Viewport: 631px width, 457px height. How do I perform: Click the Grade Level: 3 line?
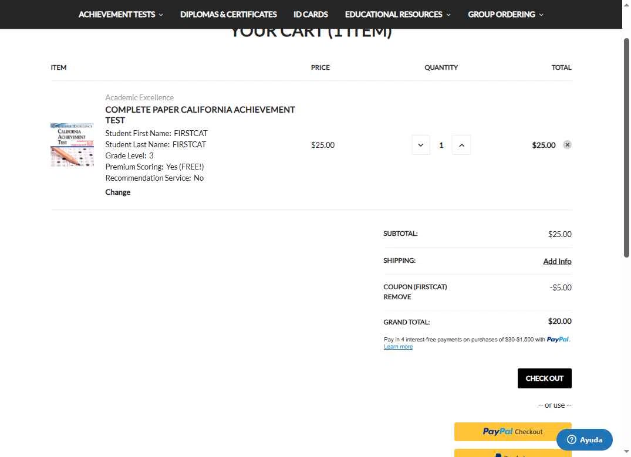coord(129,155)
